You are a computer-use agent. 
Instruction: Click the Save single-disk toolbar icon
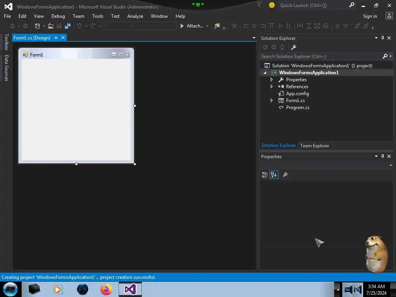pos(59,26)
